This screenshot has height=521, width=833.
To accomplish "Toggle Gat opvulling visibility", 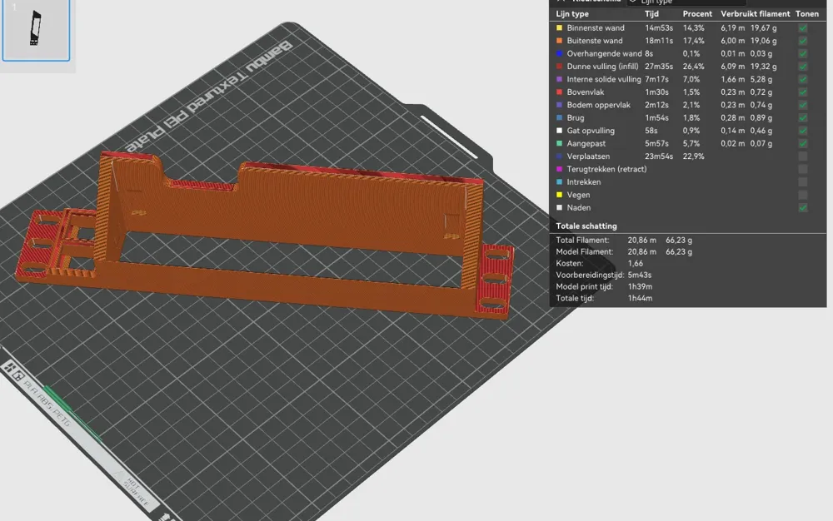I will (803, 131).
